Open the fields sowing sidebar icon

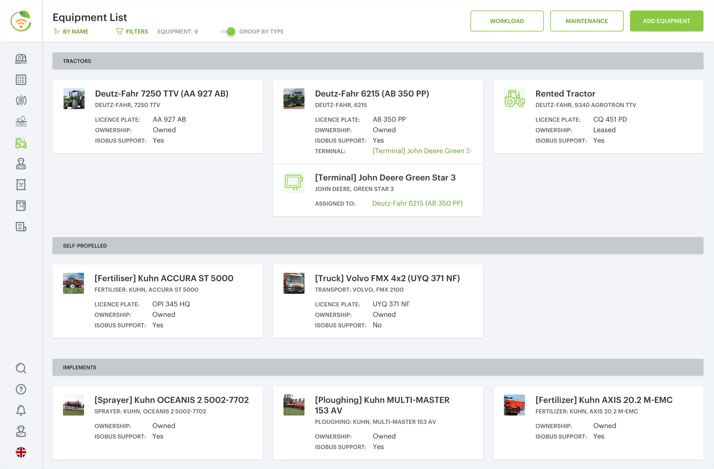(x=21, y=122)
